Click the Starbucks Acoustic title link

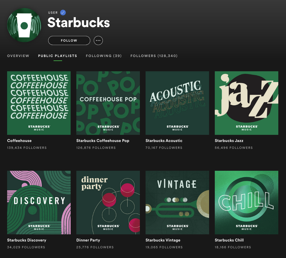[x=164, y=141]
